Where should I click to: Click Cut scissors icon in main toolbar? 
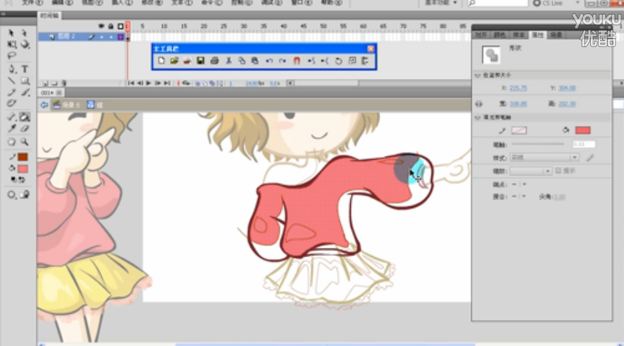(229, 61)
